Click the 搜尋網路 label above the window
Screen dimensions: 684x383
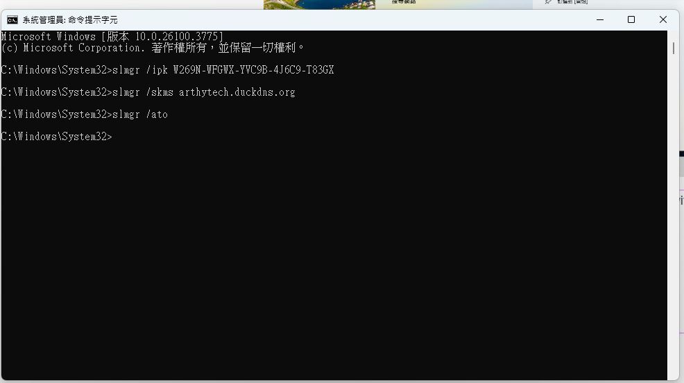tap(404, 2)
